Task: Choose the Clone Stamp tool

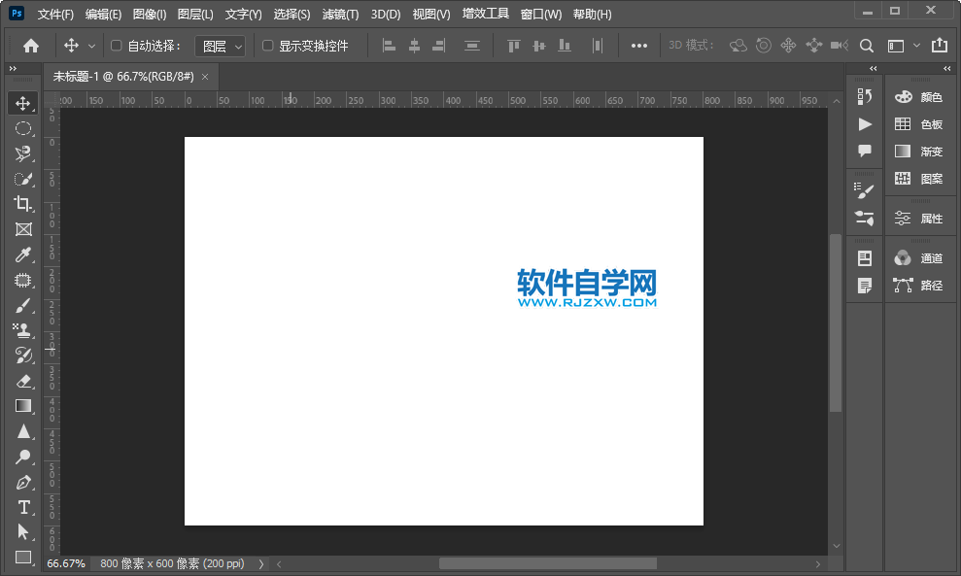Action: (23, 330)
